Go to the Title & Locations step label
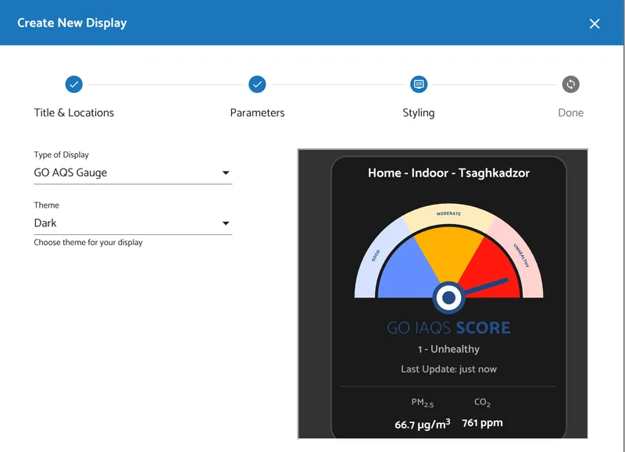The image size is (625, 452). (x=73, y=112)
